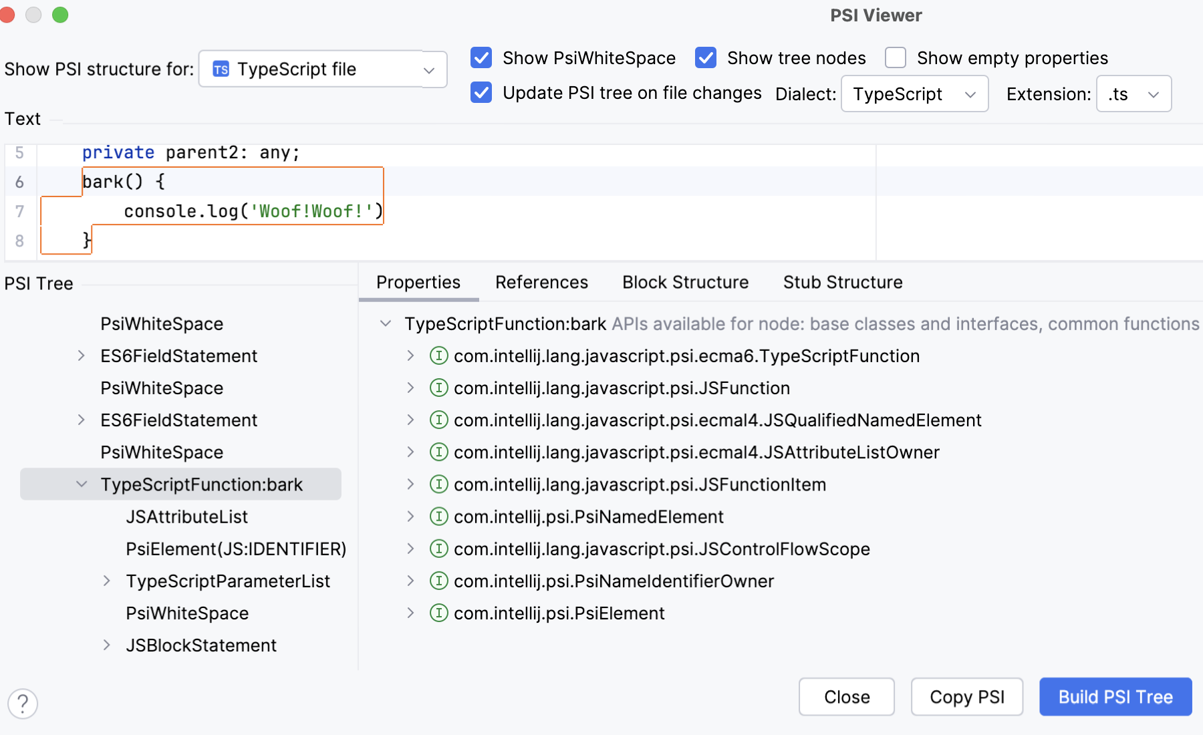Enable Show empty properties
Viewport: 1203px width, 735px height.
coord(896,58)
